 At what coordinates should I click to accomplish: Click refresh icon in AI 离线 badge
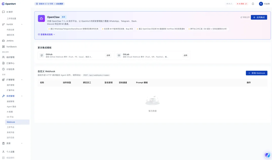(x=246, y=4)
